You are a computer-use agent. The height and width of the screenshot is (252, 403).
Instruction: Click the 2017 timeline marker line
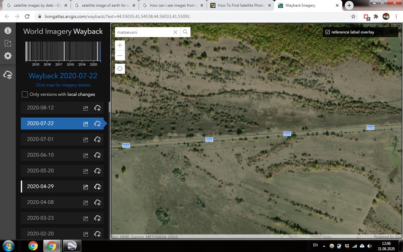pyautogui.click(x=64, y=51)
